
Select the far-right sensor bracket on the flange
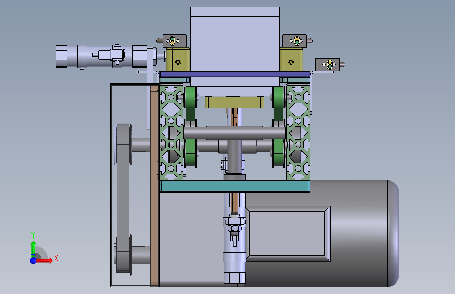(x=327, y=64)
